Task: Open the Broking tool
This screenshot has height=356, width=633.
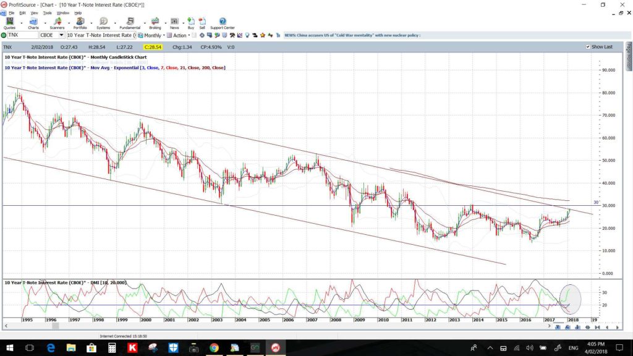Action: pyautogui.click(x=155, y=23)
